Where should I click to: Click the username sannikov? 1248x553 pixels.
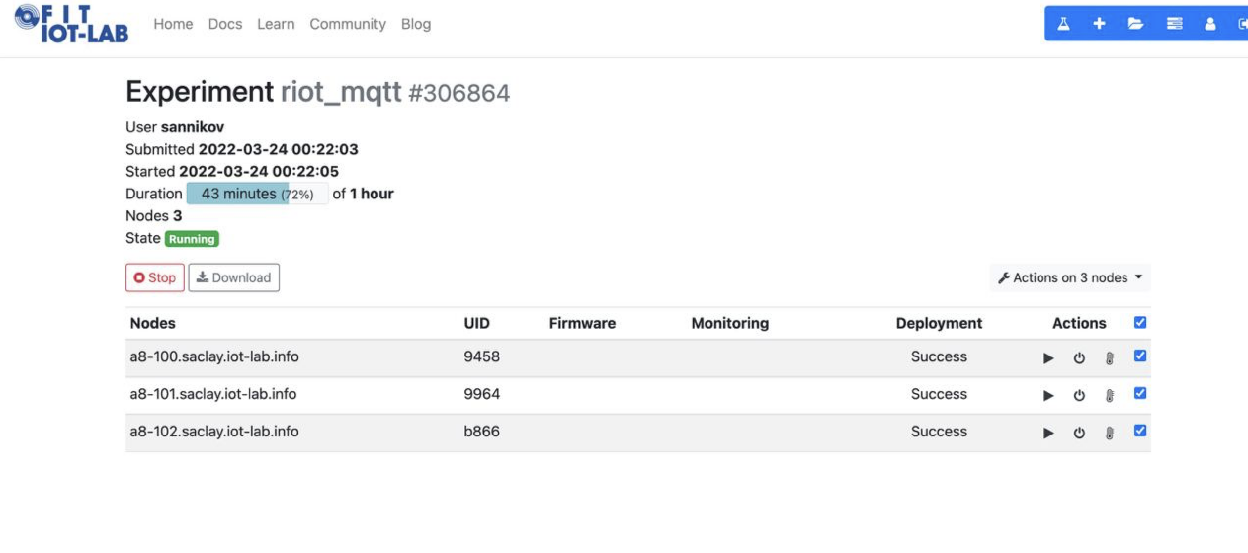(x=193, y=127)
